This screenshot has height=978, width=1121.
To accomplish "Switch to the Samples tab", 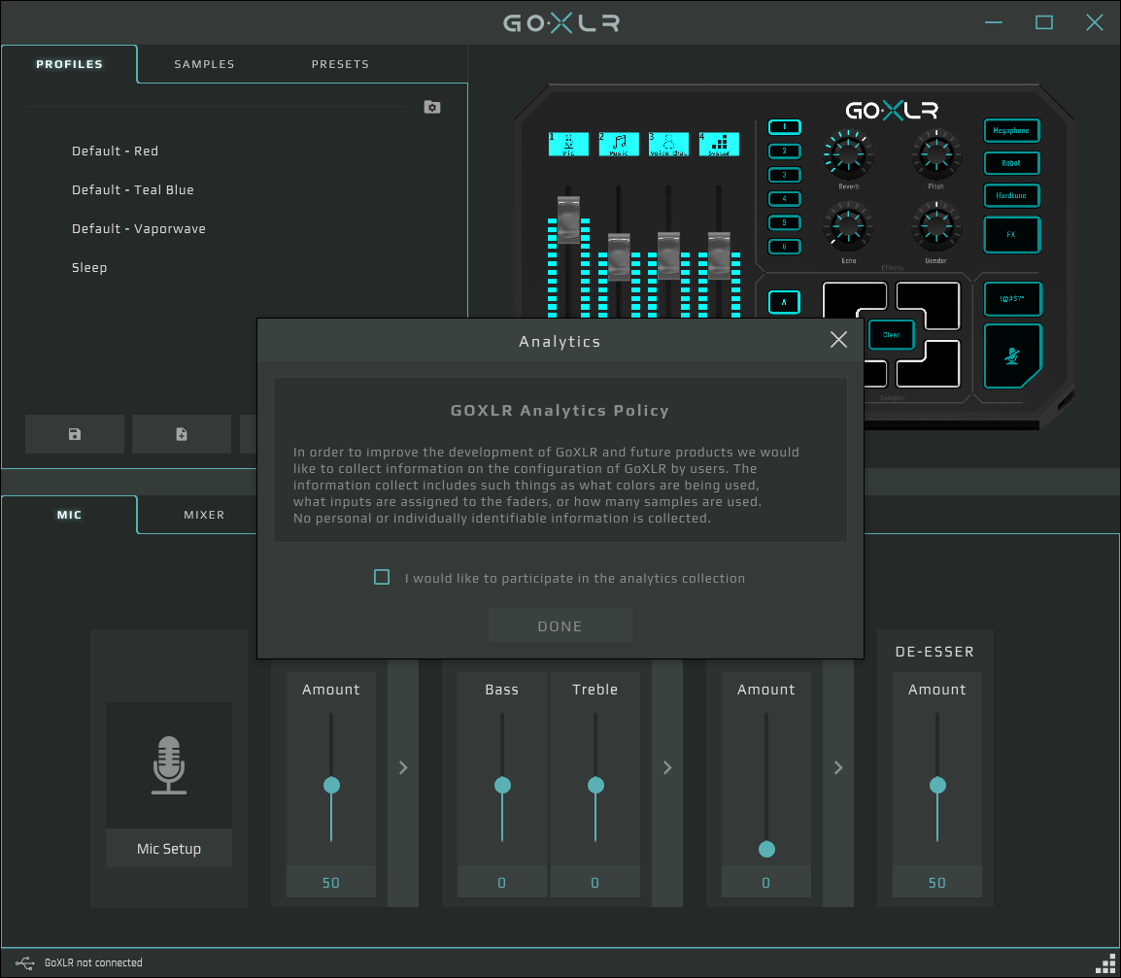I will 204,64.
